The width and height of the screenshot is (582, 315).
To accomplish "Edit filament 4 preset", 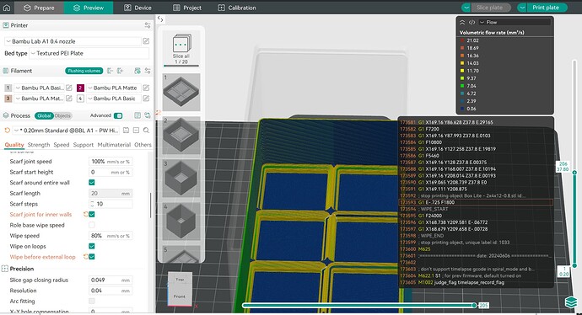I will tap(146, 99).
